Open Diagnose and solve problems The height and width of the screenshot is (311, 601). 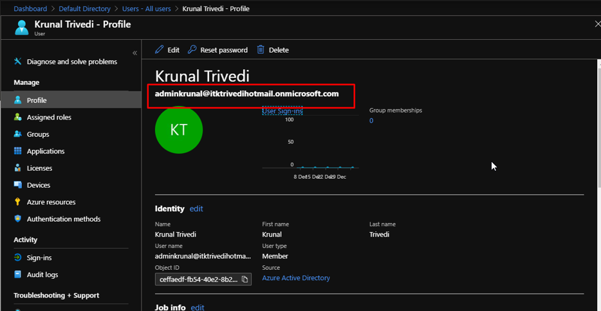click(x=71, y=62)
